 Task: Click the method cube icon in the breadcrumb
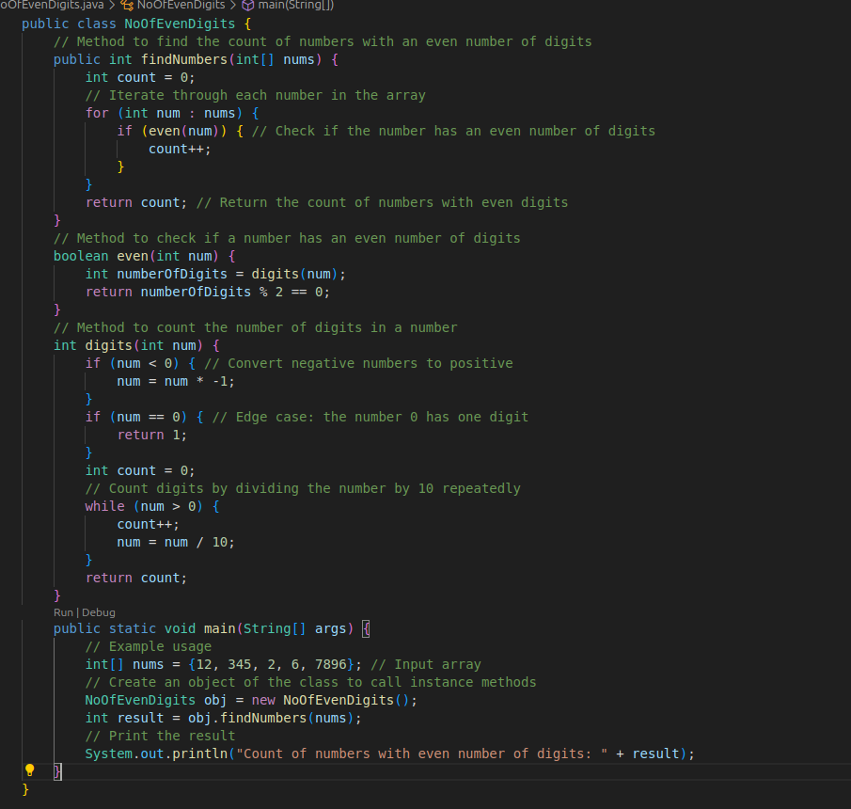click(x=248, y=6)
